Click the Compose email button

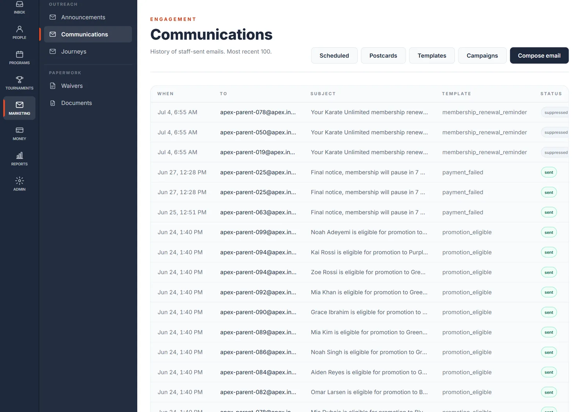(539, 55)
